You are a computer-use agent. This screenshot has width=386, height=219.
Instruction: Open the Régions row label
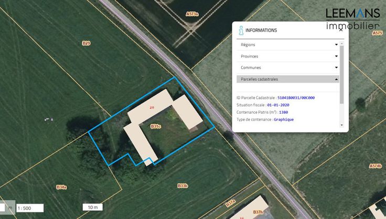click(x=248, y=45)
